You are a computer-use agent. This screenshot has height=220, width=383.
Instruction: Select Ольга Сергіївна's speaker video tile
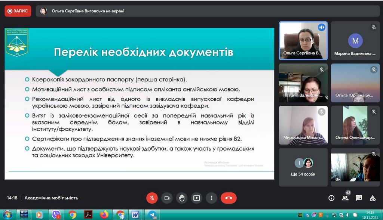click(303, 40)
